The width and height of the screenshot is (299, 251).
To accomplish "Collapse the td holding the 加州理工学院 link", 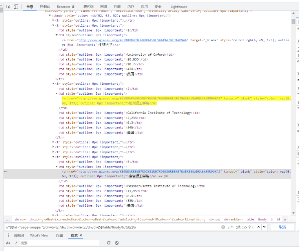I will 57,93.
